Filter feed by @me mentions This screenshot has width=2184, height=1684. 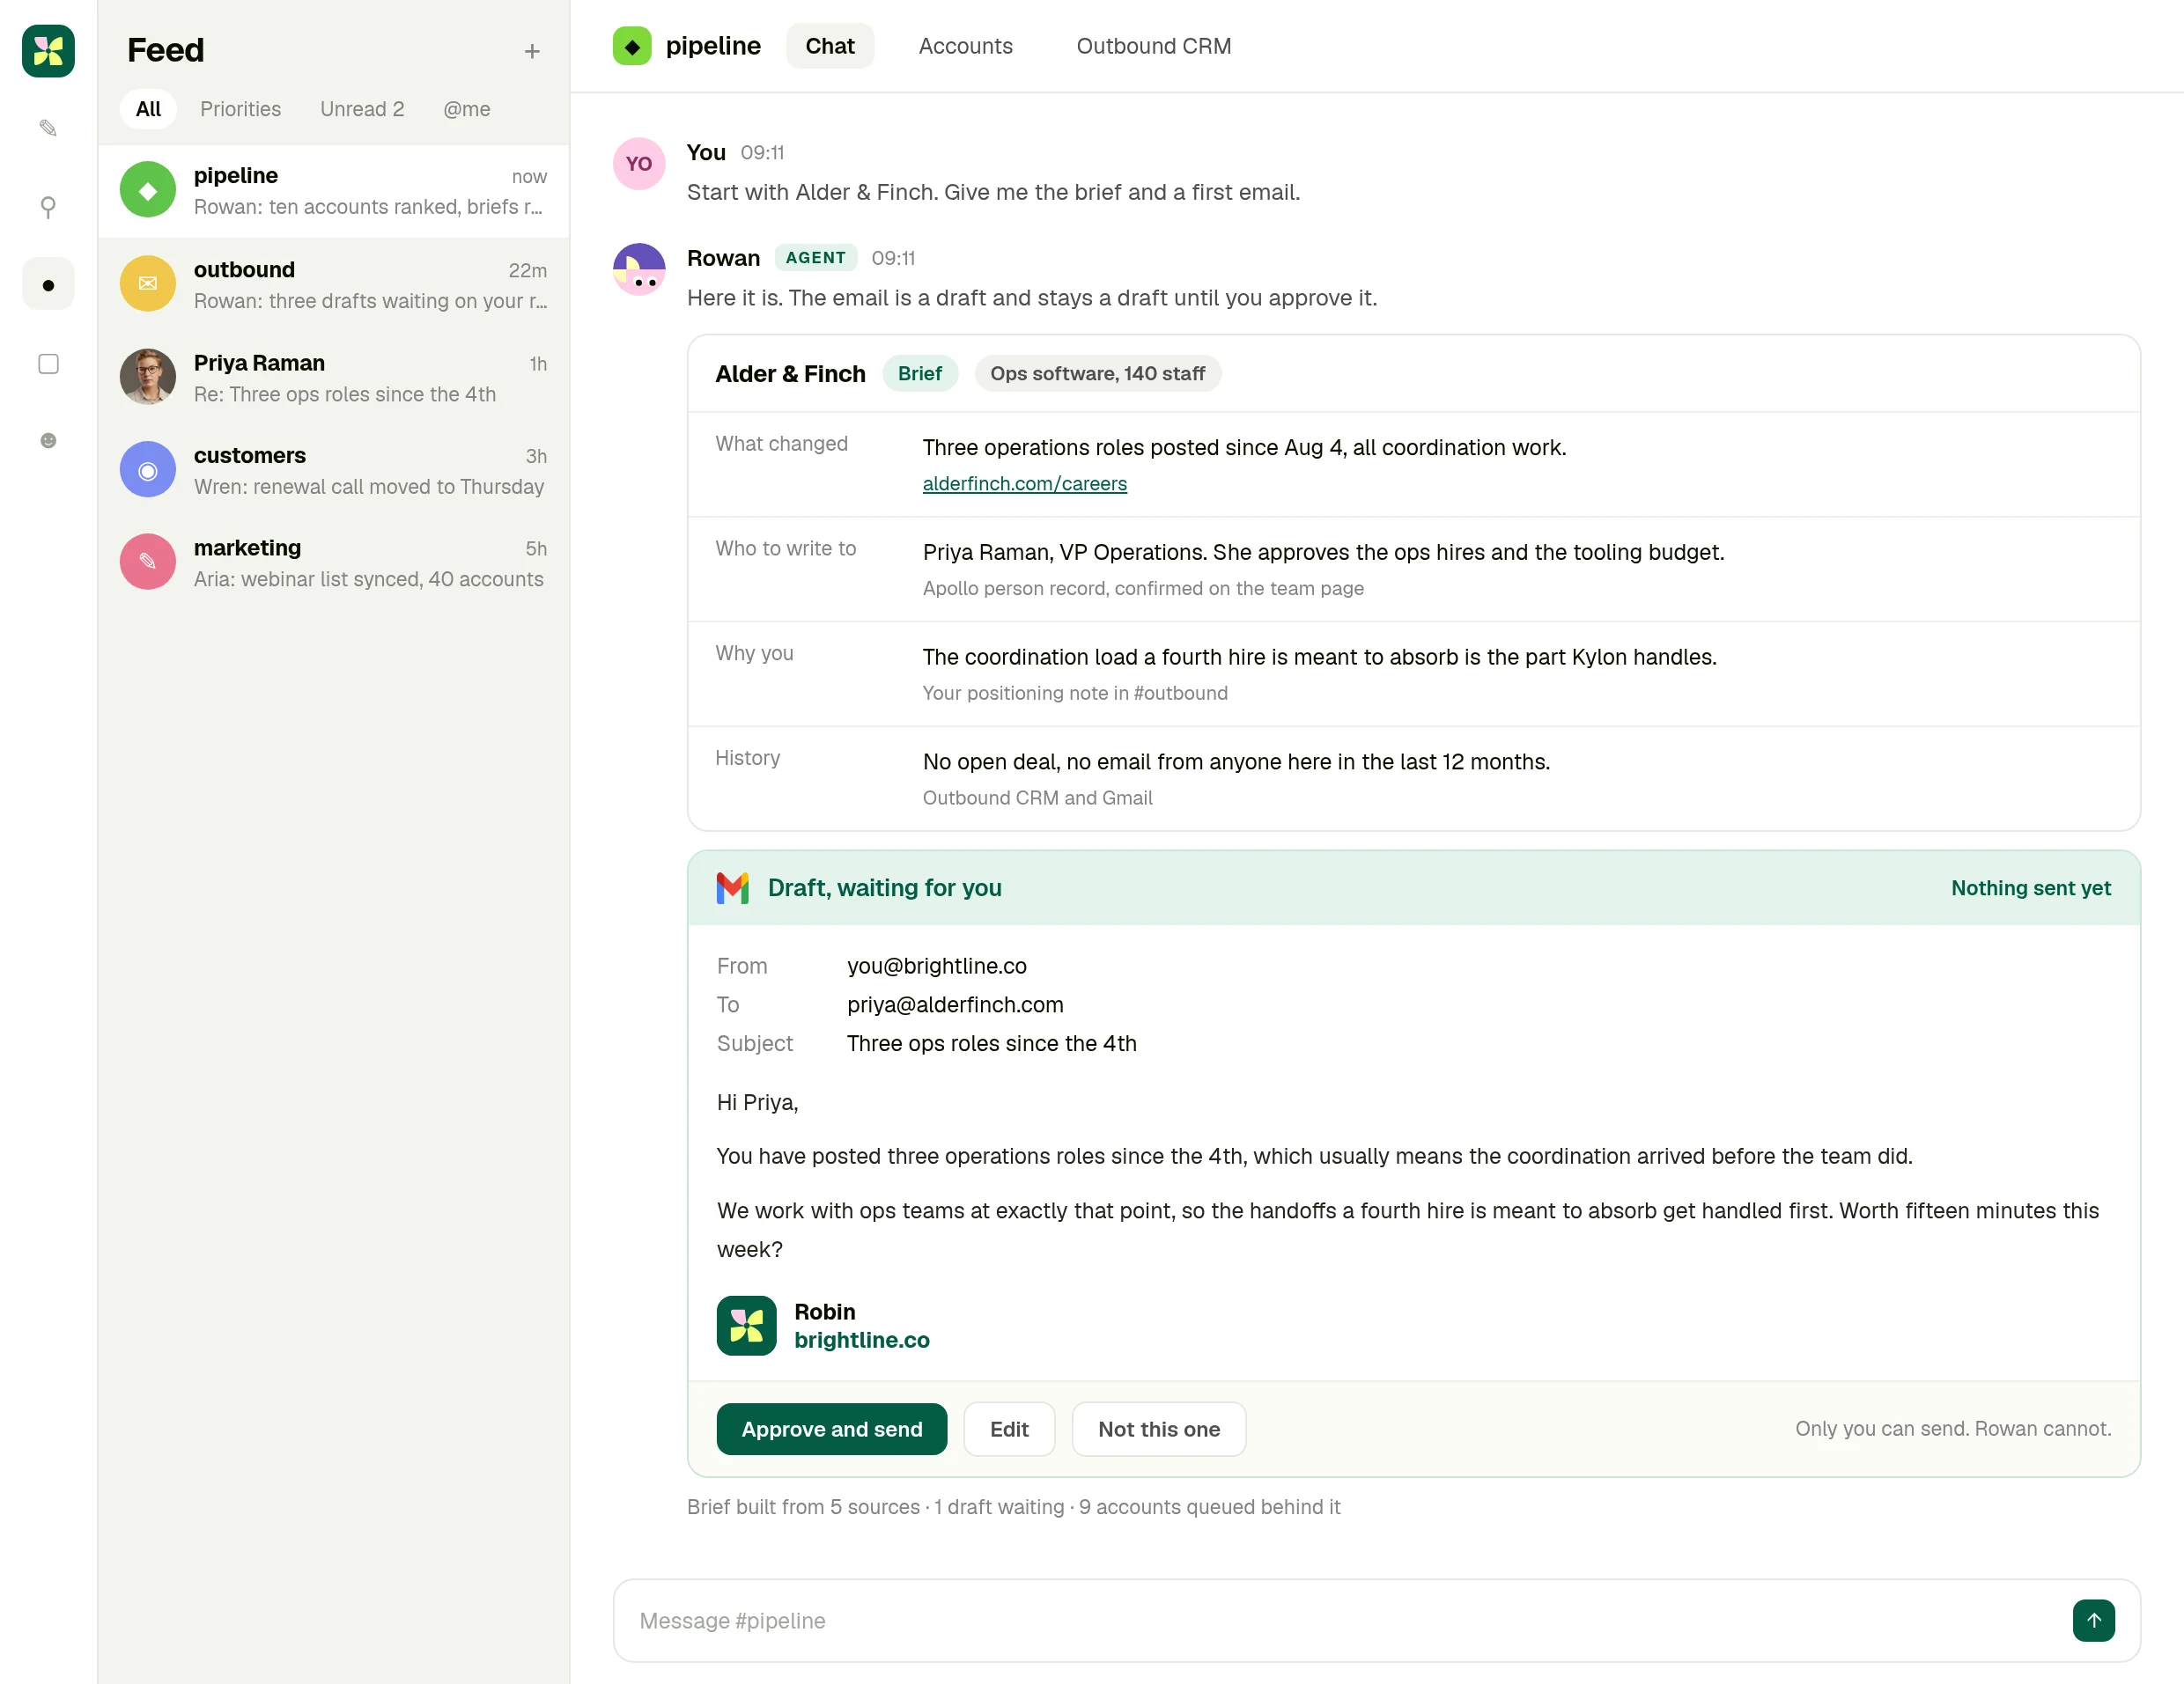tap(467, 109)
